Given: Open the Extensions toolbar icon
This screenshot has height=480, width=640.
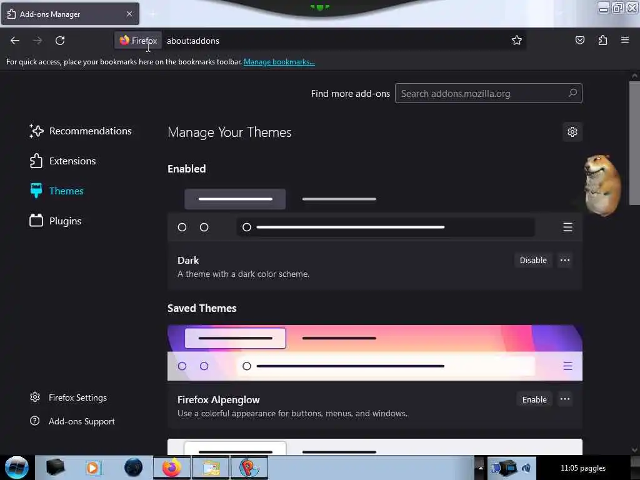Looking at the screenshot, I should (x=602, y=40).
